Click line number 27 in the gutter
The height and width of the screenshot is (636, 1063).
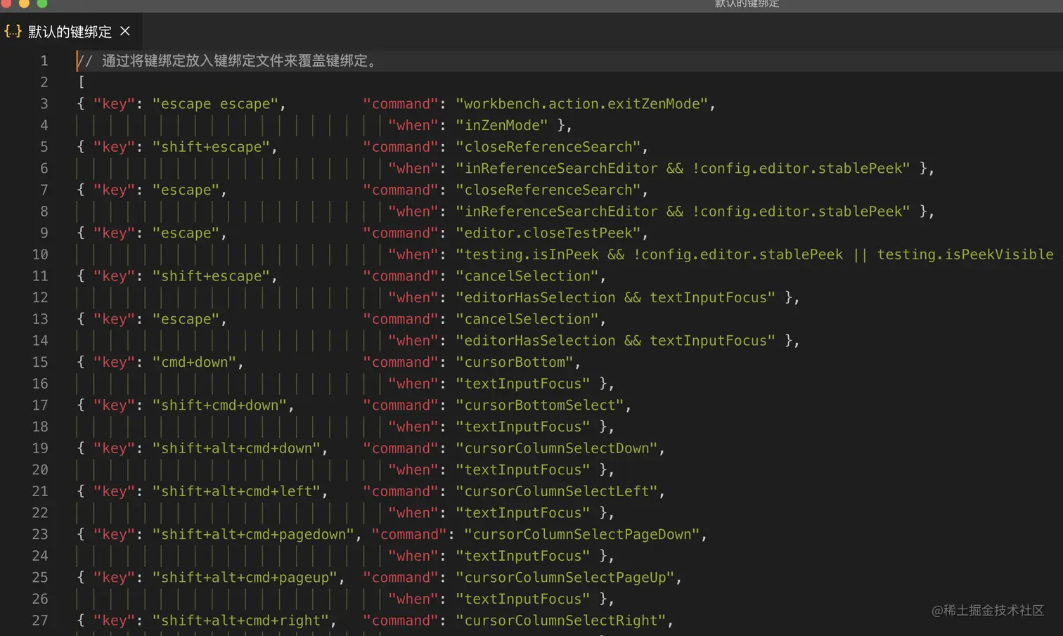tap(40, 621)
